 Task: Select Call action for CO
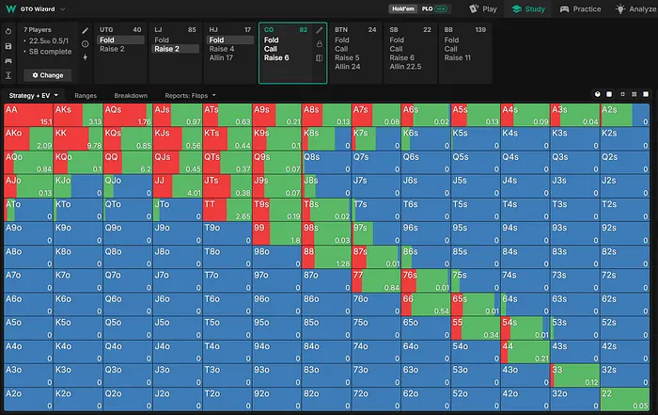pos(271,49)
